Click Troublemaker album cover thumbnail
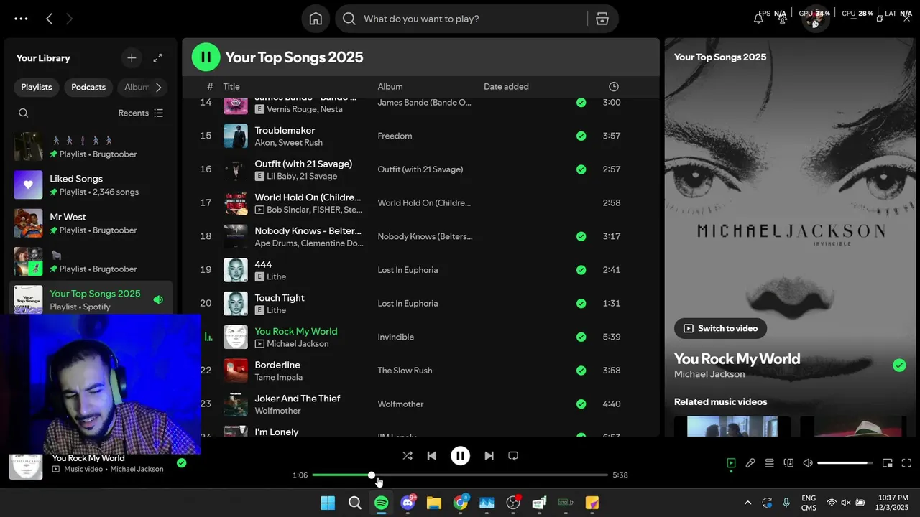Screen dimensions: 920x517 pyautogui.click(x=236, y=136)
